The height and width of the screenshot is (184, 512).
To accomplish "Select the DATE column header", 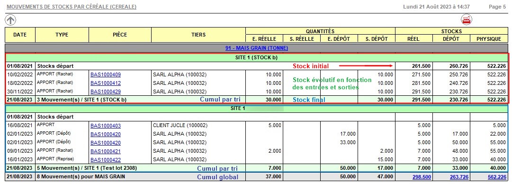I will (20, 35).
